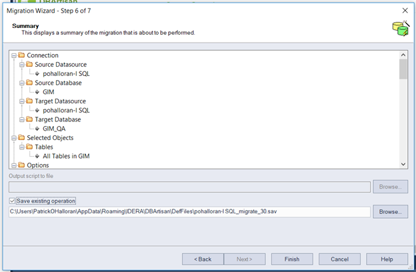Image resolution: width=416 pixels, height=272 pixels.
Task: Select All Tables in GIM item
Action: [x=66, y=156]
